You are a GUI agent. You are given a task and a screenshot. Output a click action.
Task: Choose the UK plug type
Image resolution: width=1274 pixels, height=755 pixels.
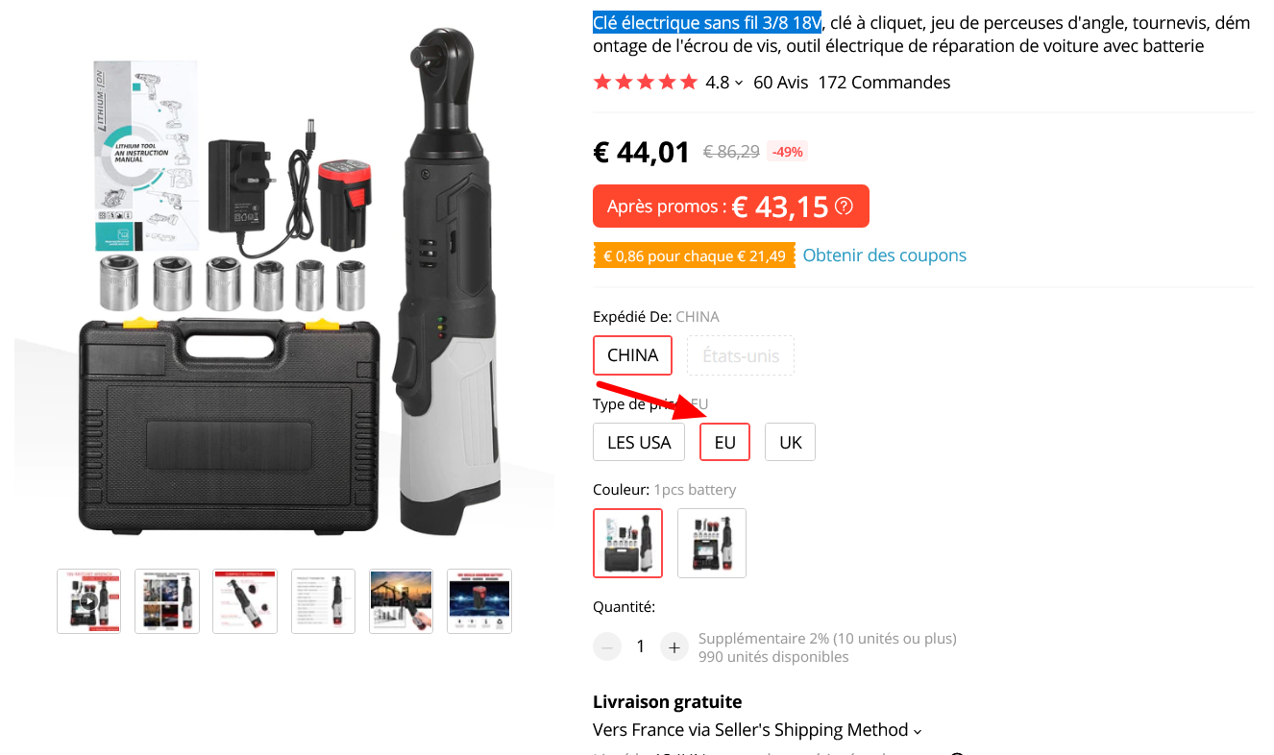(x=790, y=443)
